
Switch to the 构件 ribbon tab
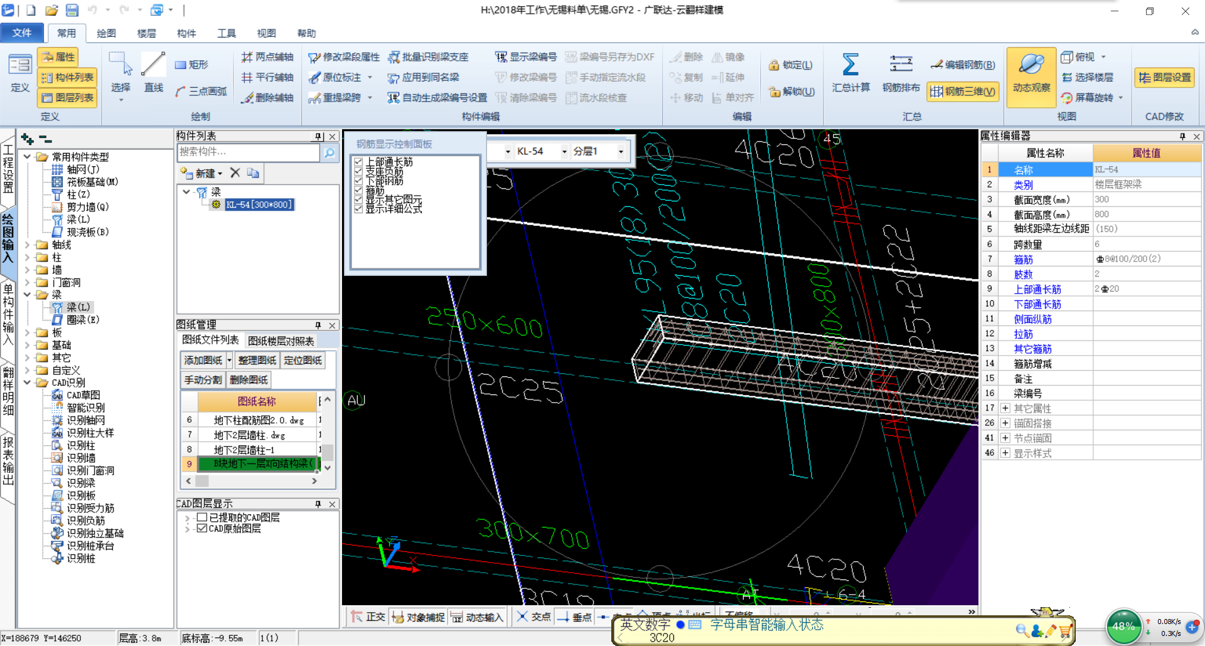click(x=186, y=33)
